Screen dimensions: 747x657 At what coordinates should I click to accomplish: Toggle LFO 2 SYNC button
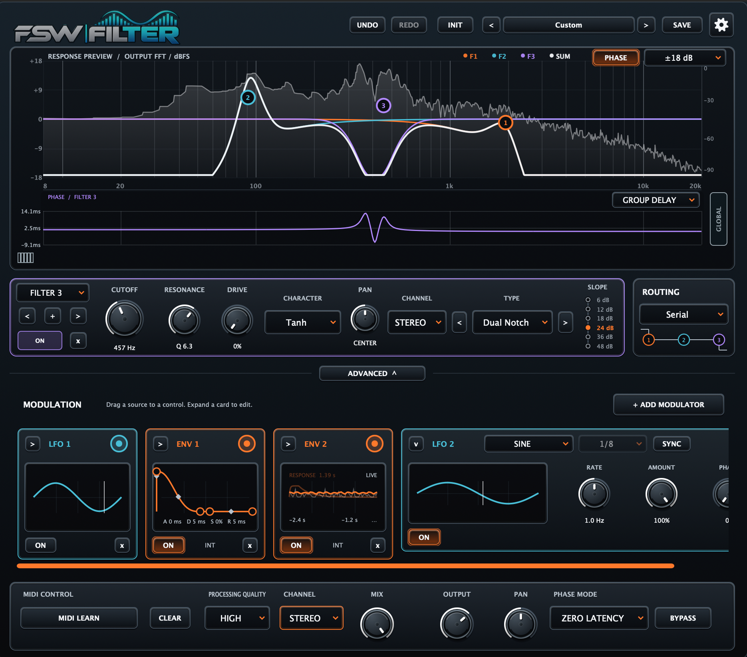[672, 444]
